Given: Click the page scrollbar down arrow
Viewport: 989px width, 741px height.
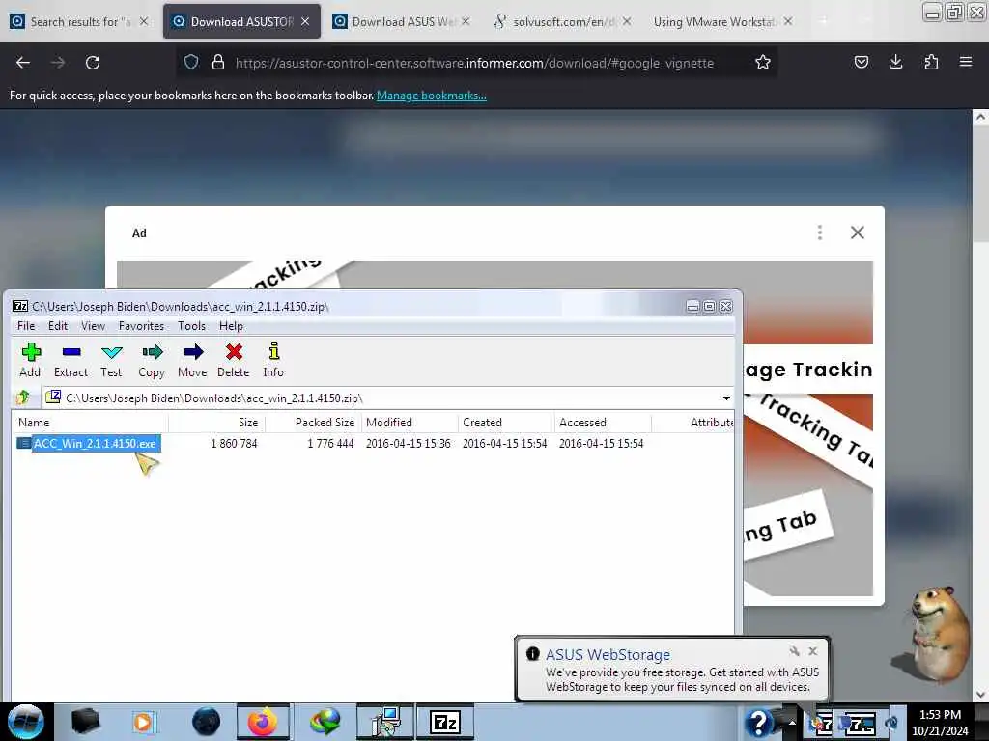Looking at the screenshot, I should tap(980, 695).
